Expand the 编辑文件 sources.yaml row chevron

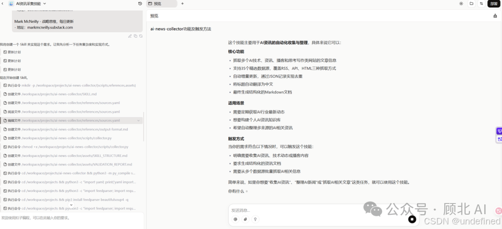[x=139, y=121]
